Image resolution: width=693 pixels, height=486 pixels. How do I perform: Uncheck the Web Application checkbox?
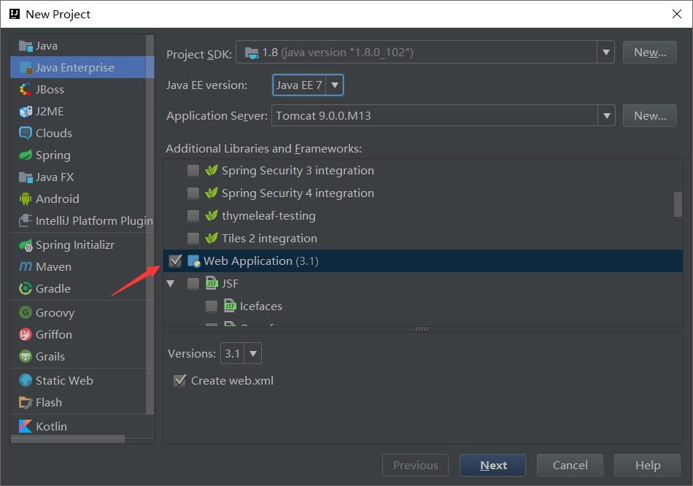175,261
